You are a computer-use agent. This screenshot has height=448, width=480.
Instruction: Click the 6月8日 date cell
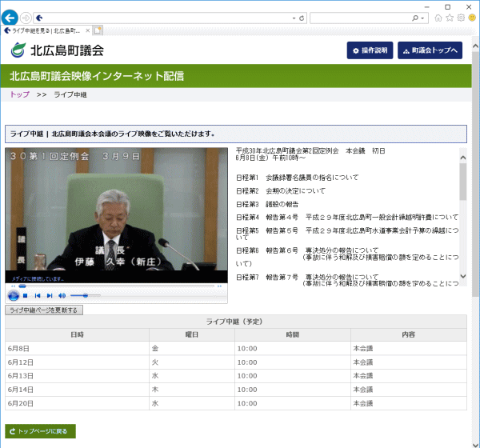point(77,349)
